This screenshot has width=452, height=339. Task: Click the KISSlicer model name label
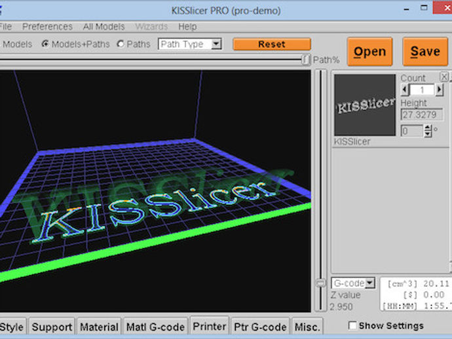click(352, 141)
